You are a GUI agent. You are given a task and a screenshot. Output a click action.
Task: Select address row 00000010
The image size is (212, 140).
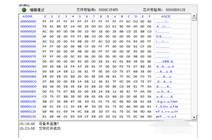28,26
